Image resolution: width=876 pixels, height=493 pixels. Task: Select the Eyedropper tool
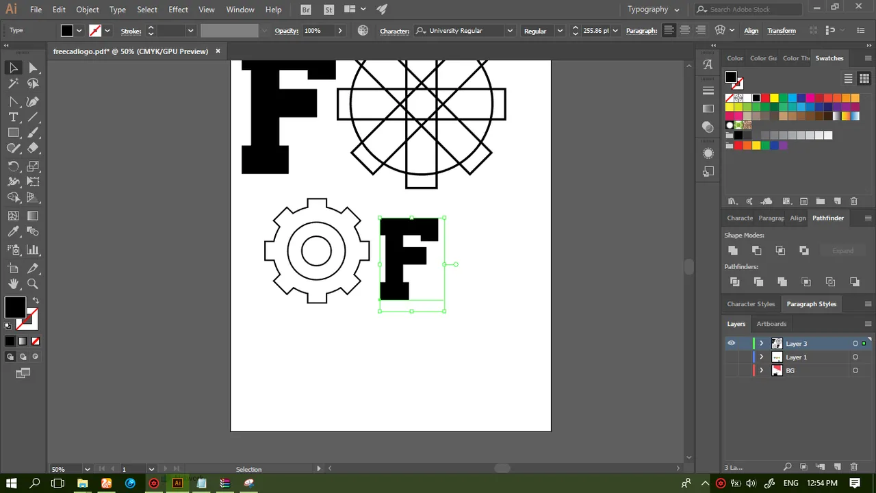coord(13,232)
